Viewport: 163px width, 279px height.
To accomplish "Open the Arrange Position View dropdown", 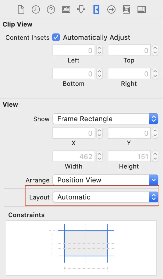I will pos(105,180).
